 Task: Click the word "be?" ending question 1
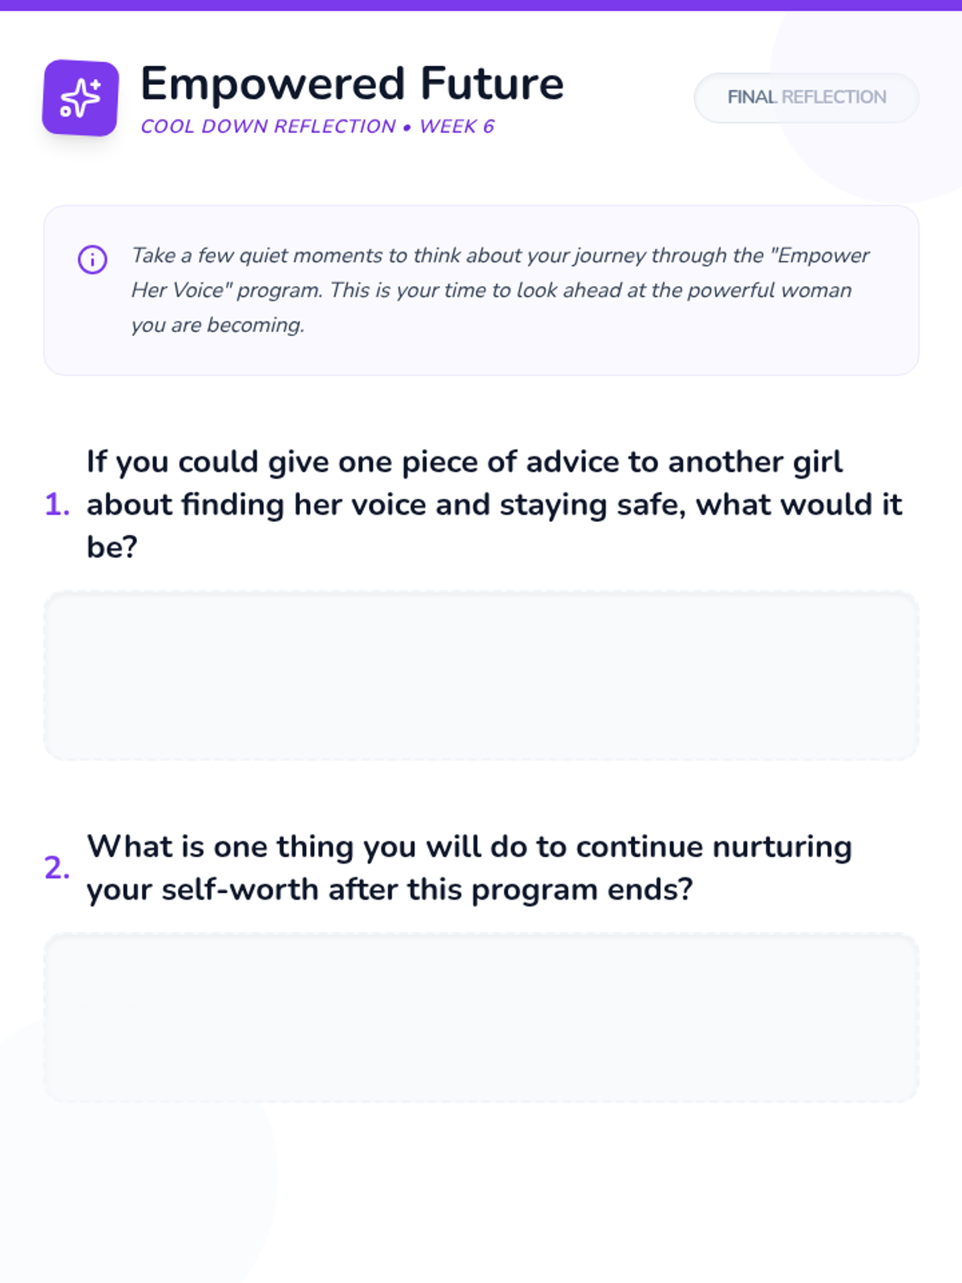pos(111,548)
